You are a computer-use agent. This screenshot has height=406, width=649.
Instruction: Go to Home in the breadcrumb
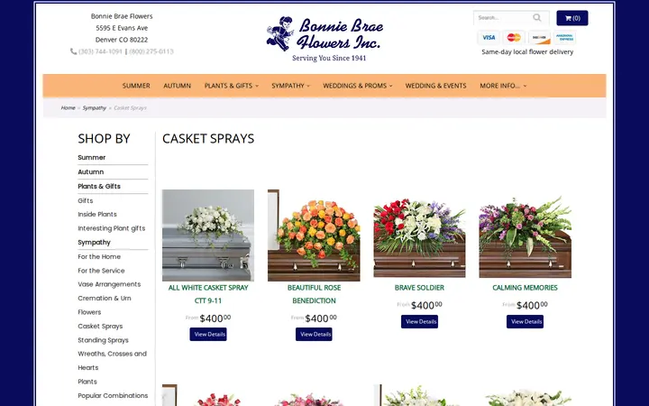(68, 107)
